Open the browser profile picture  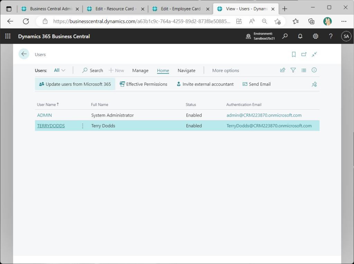(x=327, y=21)
